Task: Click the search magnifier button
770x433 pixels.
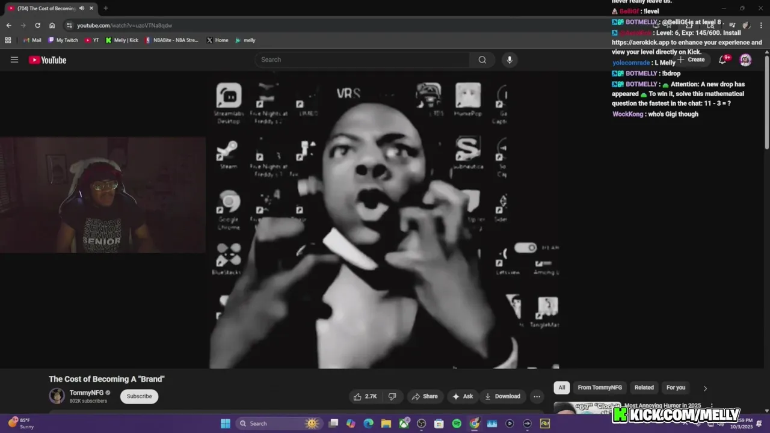Action: tap(482, 60)
